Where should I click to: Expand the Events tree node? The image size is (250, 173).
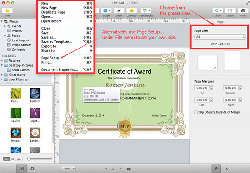tap(5, 26)
